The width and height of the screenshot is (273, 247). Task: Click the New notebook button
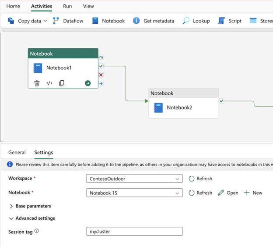(x=253, y=193)
